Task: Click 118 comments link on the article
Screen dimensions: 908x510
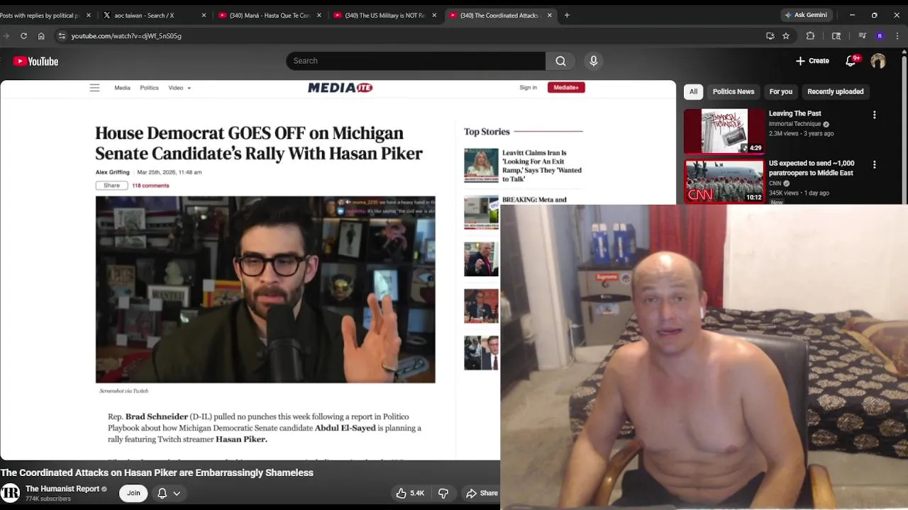Action: tap(150, 186)
